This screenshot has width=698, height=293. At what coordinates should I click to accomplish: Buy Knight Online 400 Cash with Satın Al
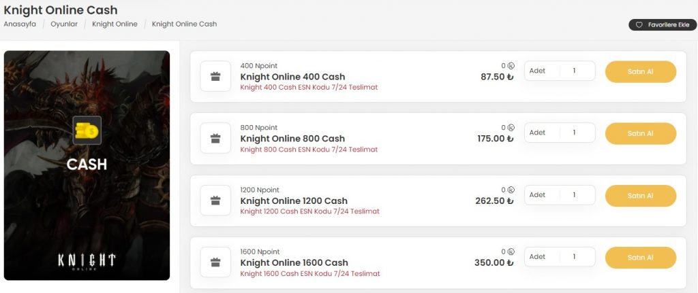(x=640, y=71)
